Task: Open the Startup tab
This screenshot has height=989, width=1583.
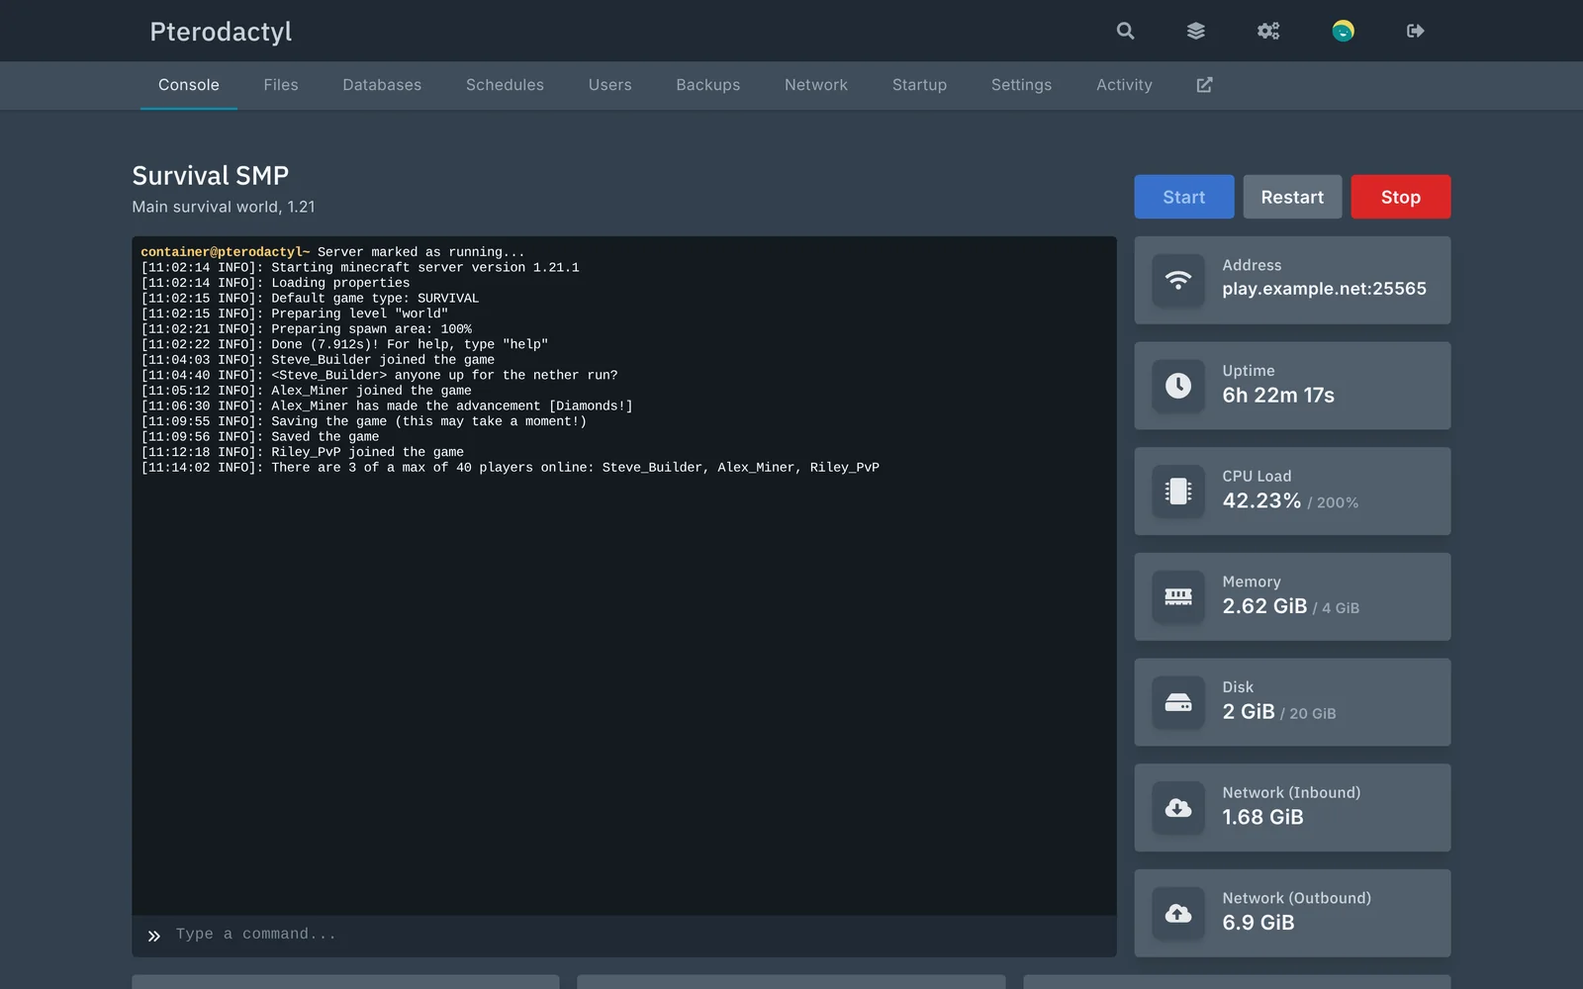Action: tap(919, 85)
